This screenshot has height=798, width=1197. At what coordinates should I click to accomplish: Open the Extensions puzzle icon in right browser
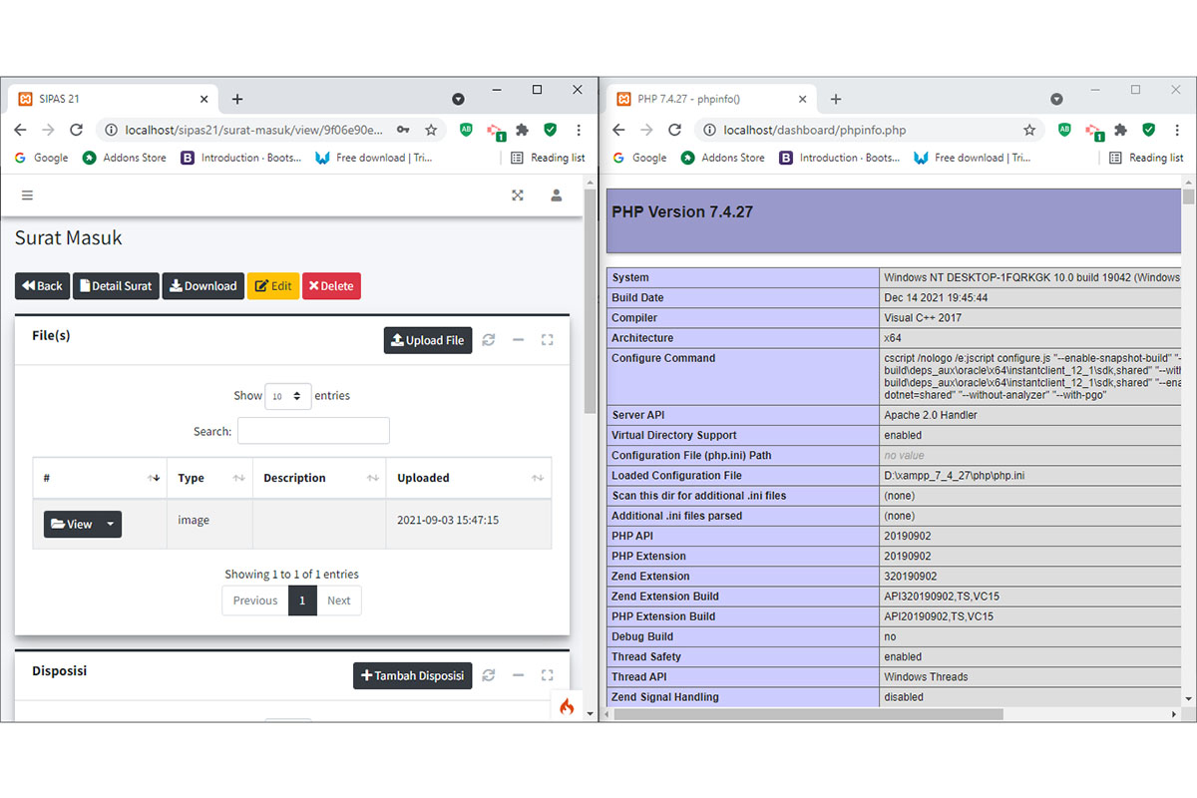[1120, 130]
